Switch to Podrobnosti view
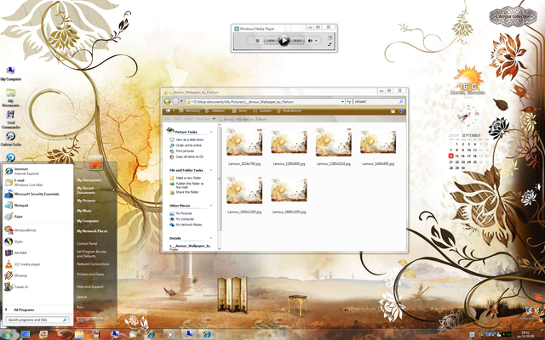The image size is (545, 340). coord(290,111)
